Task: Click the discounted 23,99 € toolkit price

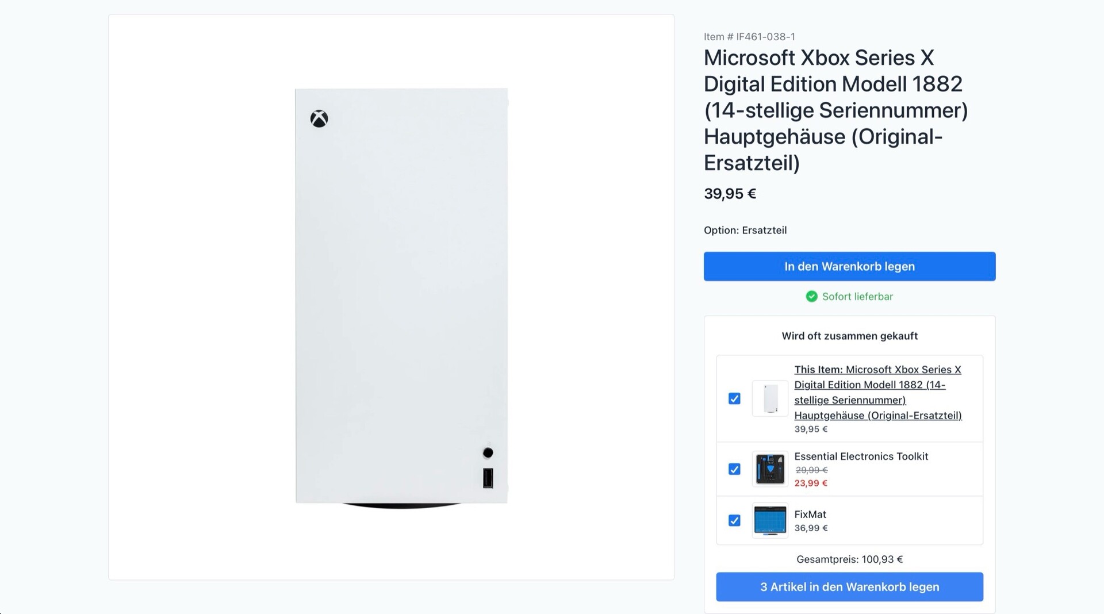Action: [811, 483]
